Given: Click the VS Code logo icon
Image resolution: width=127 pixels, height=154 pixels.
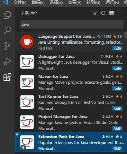Looking at the screenshot, I should pyautogui.click(x=5, y=2).
